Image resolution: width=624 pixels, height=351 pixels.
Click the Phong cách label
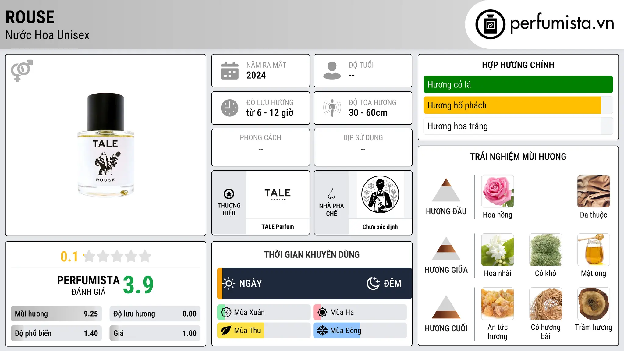(261, 138)
